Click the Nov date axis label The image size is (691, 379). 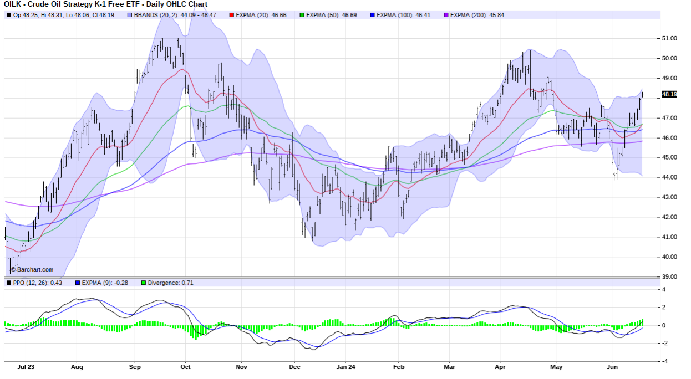(x=241, y=367)
